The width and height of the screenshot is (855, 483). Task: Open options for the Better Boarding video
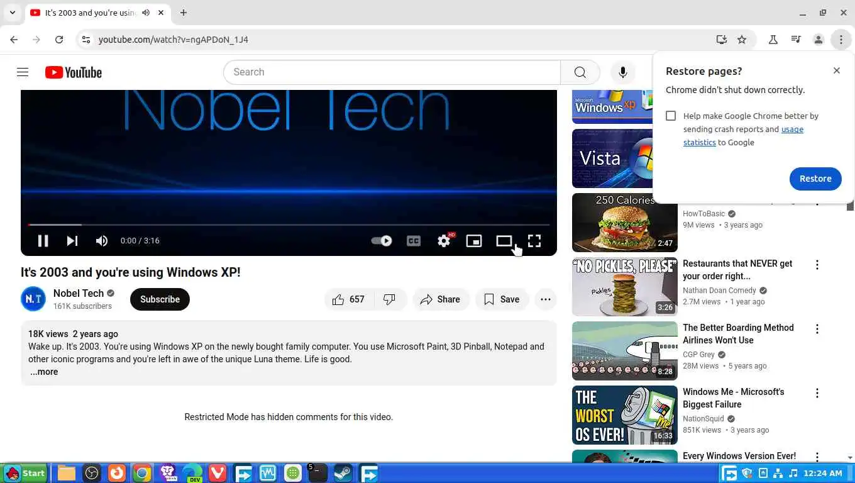[x=817, y=329]
